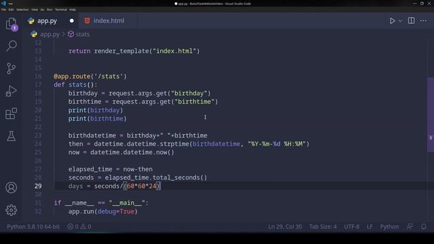Image resolution: width=434 pixels, height=244 pixels.
Task: Change the UTF-8 file encoding
Action: 351,226
